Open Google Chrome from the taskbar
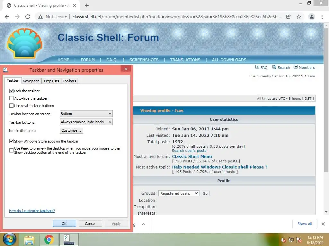The image size is (329, 246). (49, 240)
